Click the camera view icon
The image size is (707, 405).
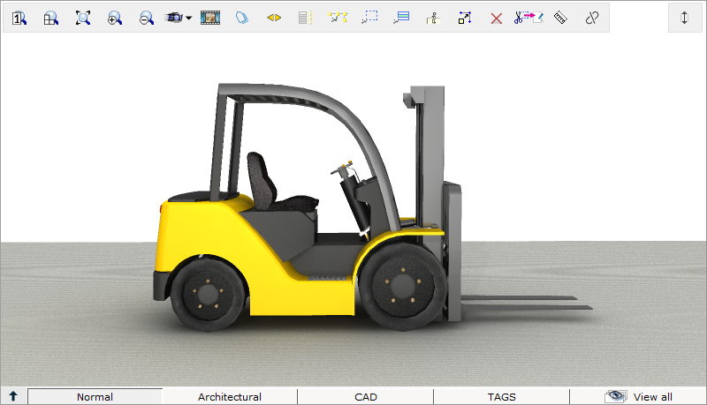174,18
